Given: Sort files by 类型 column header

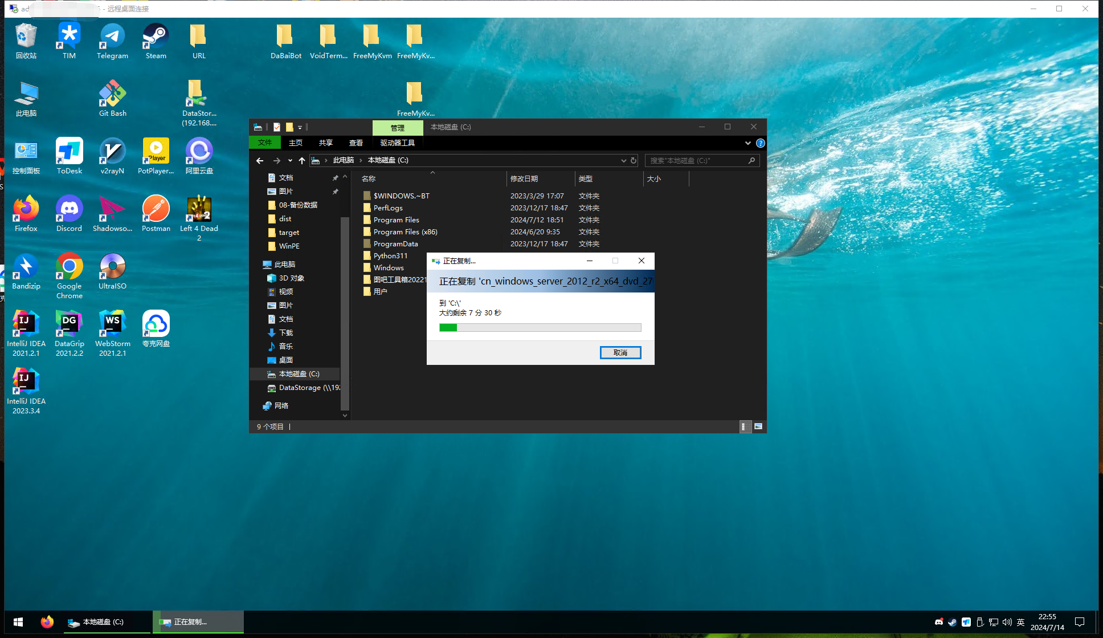Looking at the screenshot, I should coord(609,178).
